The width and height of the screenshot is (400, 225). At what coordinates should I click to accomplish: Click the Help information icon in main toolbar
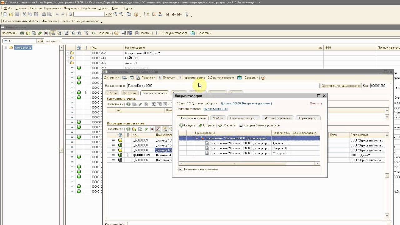pyautogui.click(x=136, y=14)
